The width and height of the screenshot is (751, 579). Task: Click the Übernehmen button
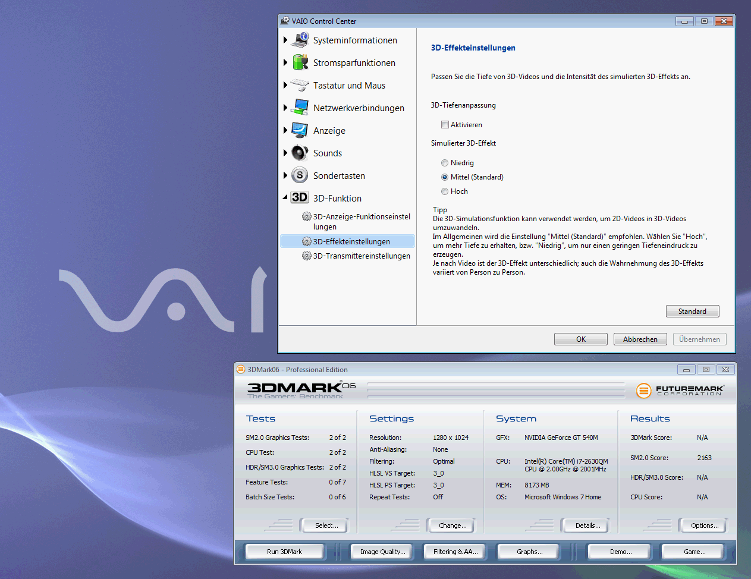(700, 339)
